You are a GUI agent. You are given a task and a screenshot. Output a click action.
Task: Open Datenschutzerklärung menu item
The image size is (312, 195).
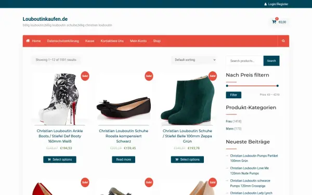pos(63,41)
